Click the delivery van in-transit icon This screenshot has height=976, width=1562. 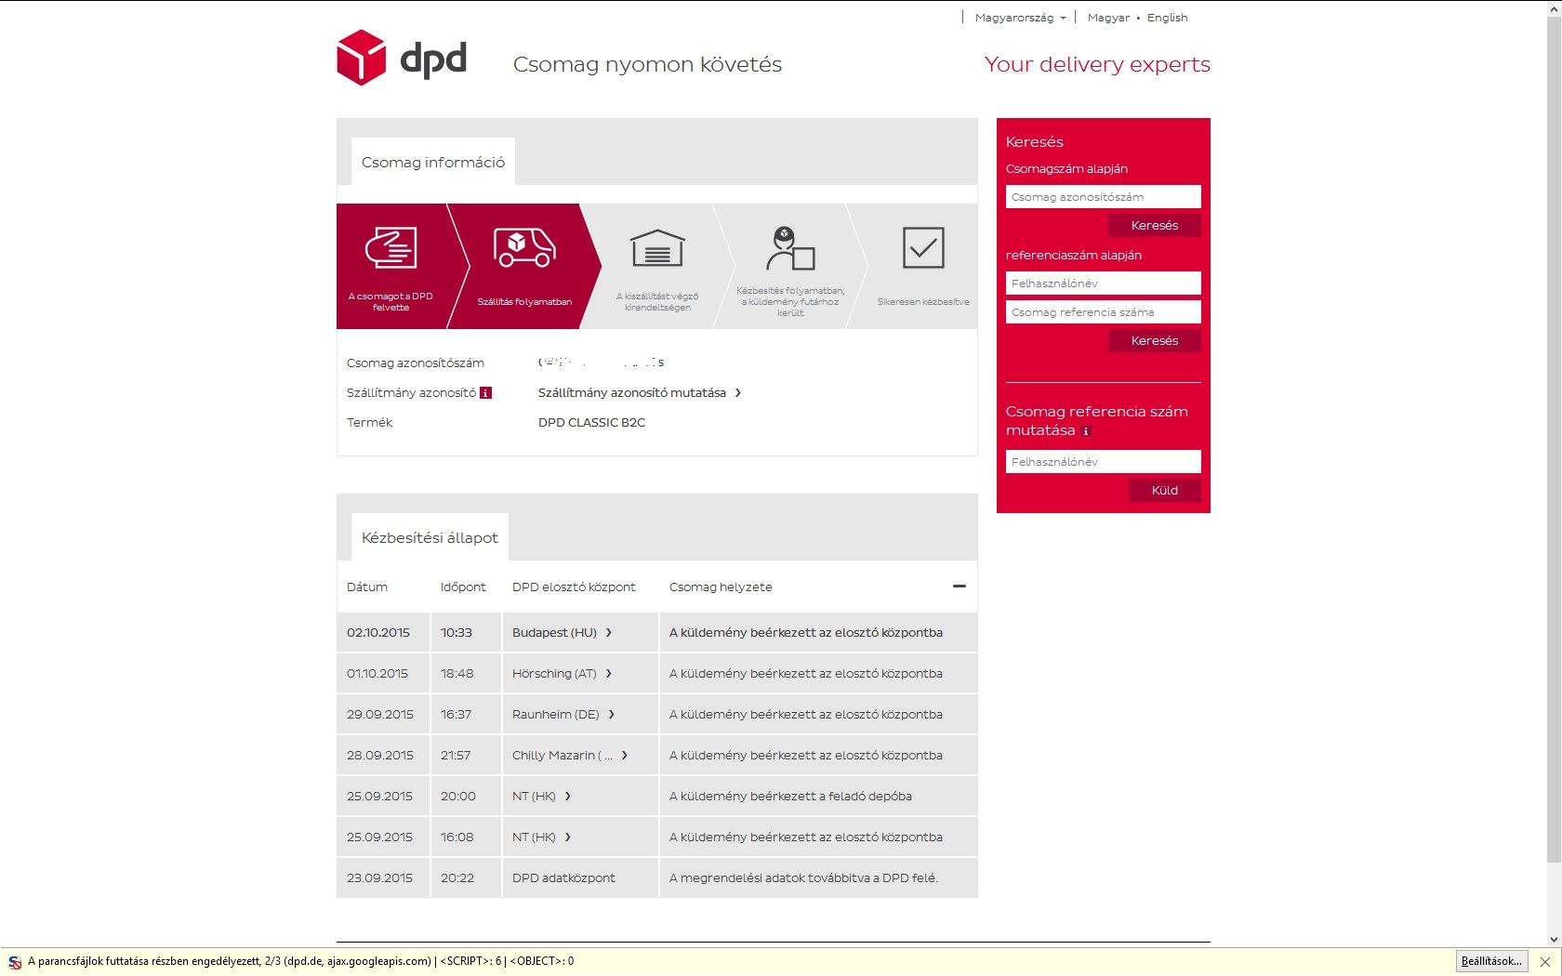(524, 247)
